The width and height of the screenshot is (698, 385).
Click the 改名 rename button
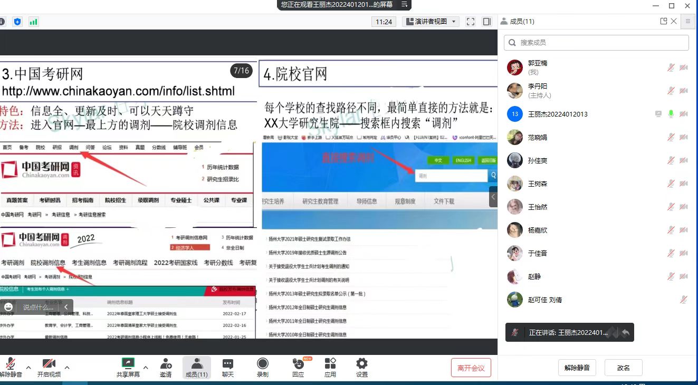(623, 368)
